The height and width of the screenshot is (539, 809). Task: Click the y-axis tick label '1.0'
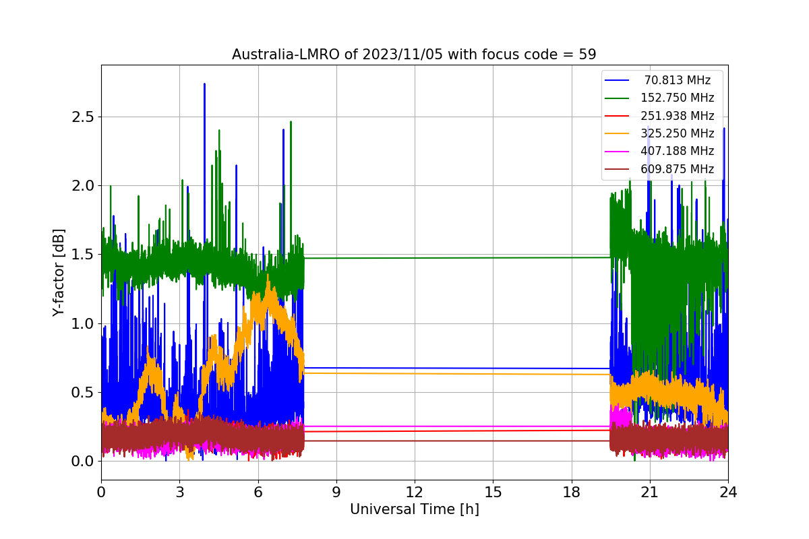[82, 323]
